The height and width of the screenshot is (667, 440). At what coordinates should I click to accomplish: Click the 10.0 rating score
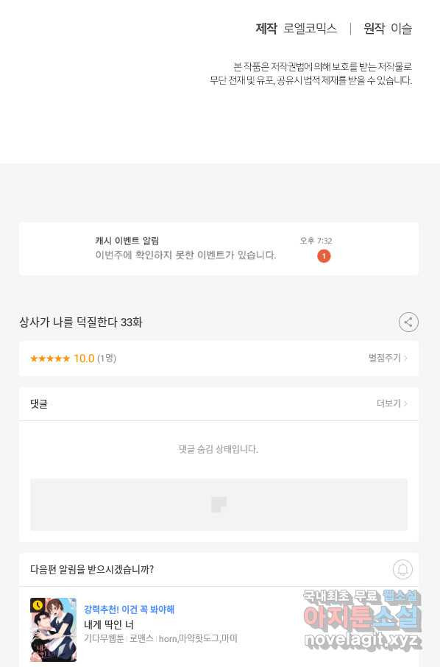click(x=84, y=359)
